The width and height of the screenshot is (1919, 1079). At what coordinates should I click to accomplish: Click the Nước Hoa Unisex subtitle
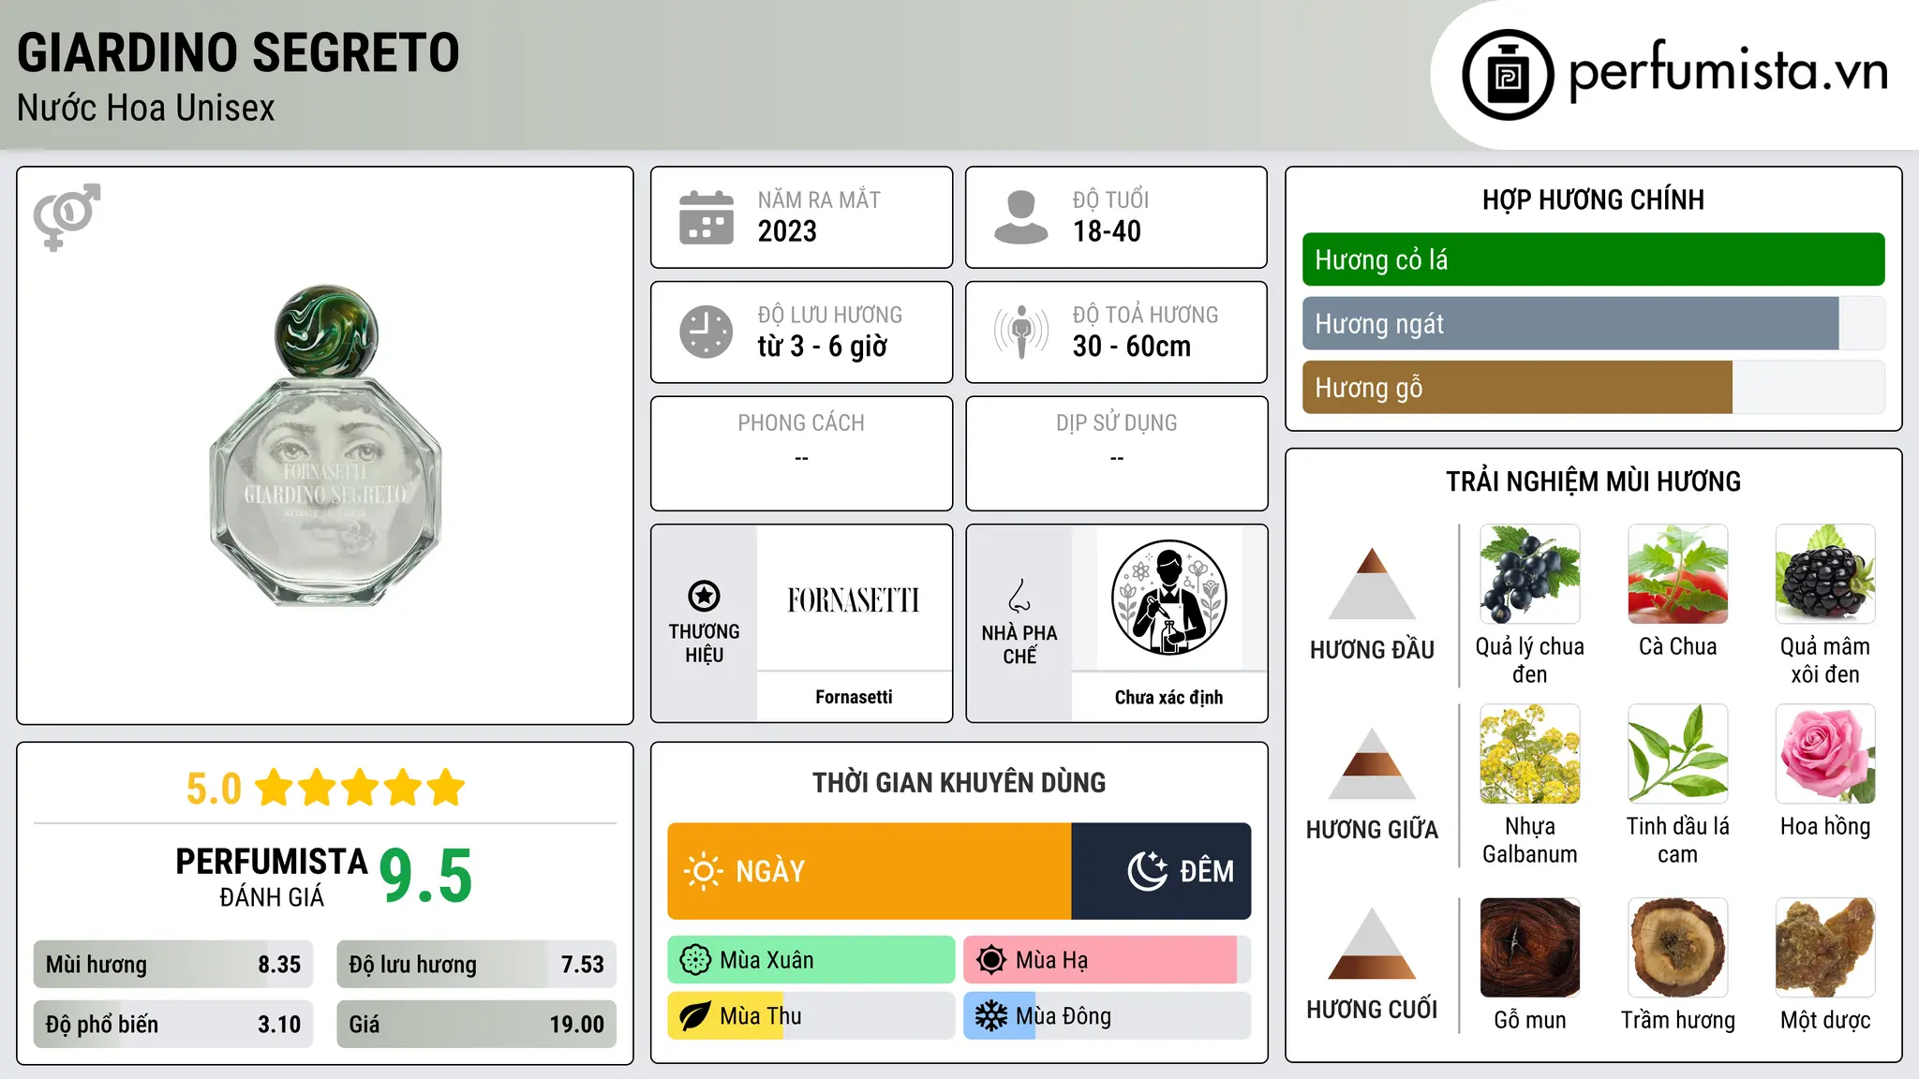(146, 109)
